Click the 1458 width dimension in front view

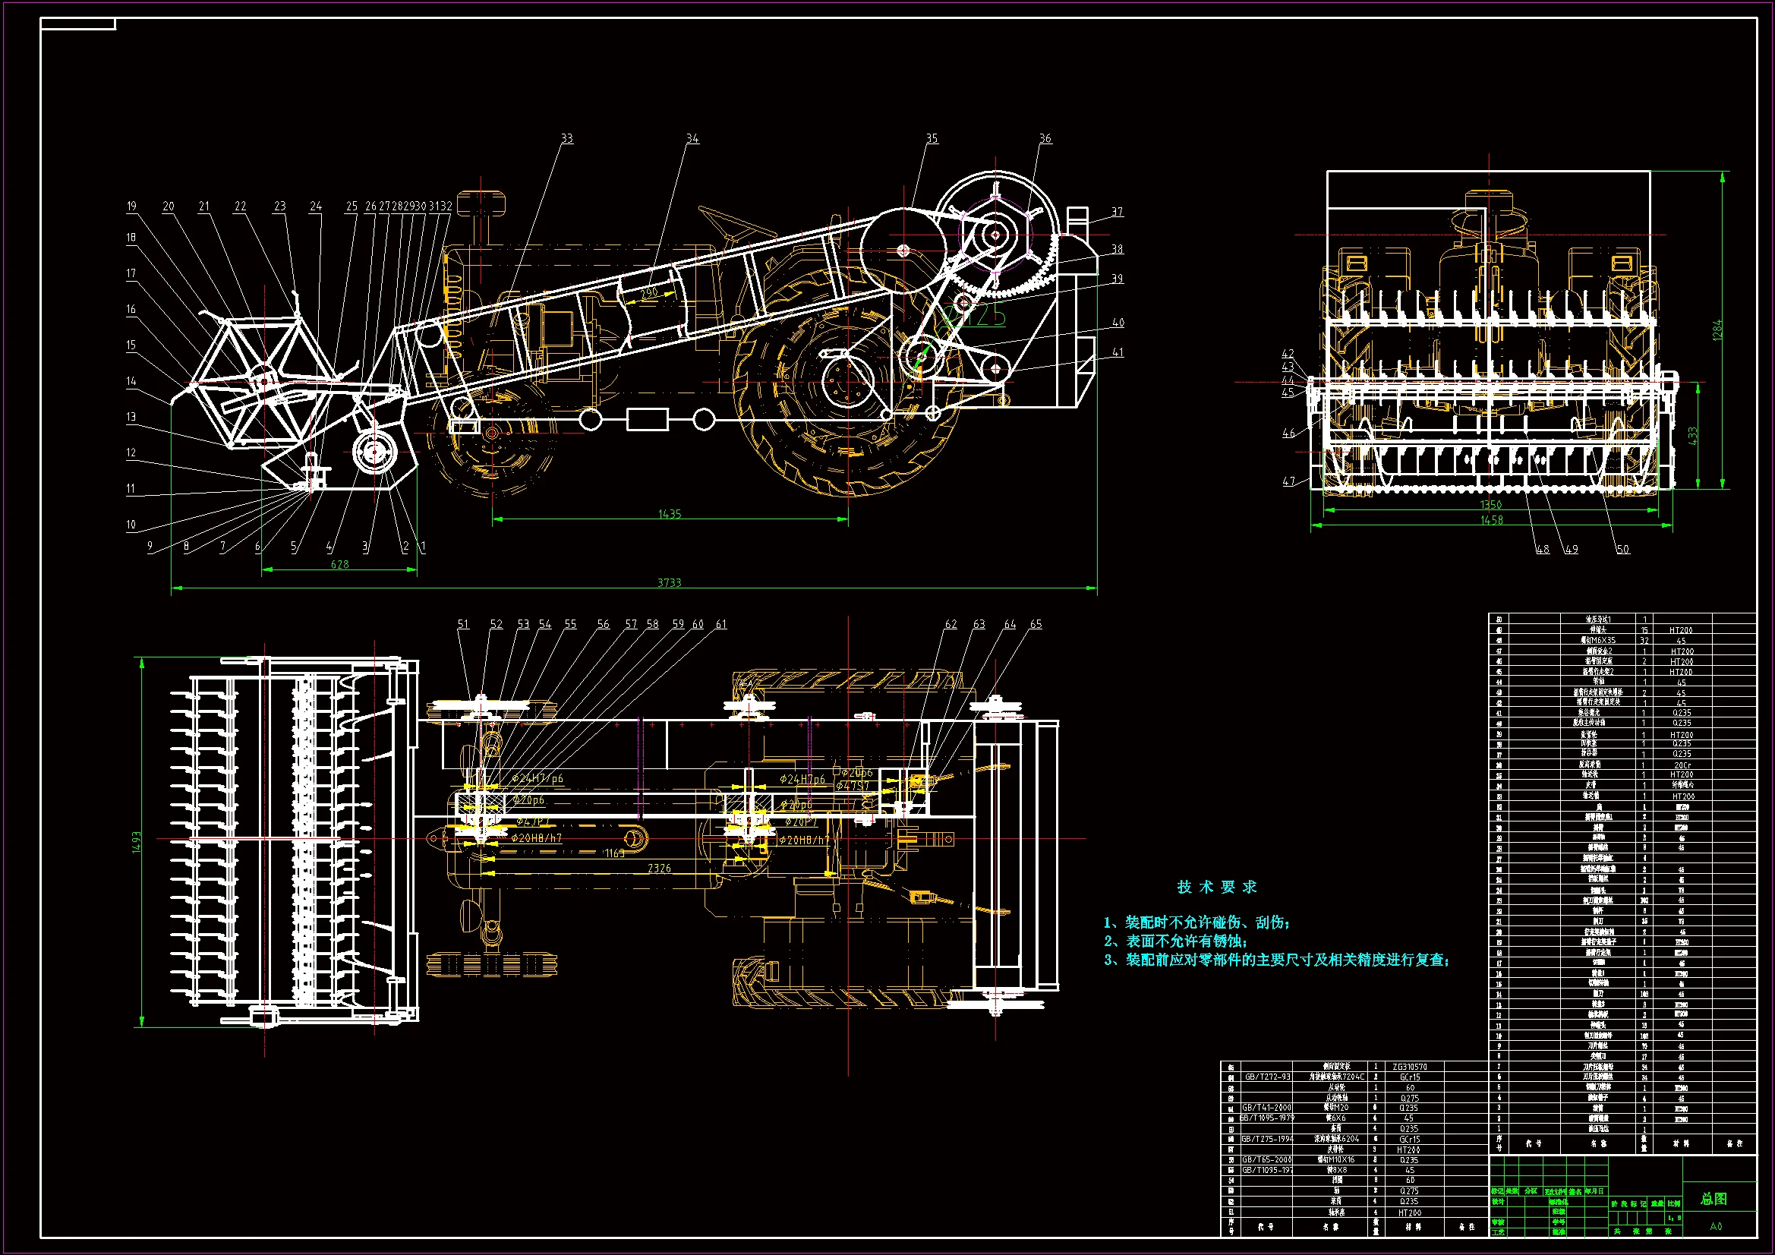click(x=1491, y=519)
